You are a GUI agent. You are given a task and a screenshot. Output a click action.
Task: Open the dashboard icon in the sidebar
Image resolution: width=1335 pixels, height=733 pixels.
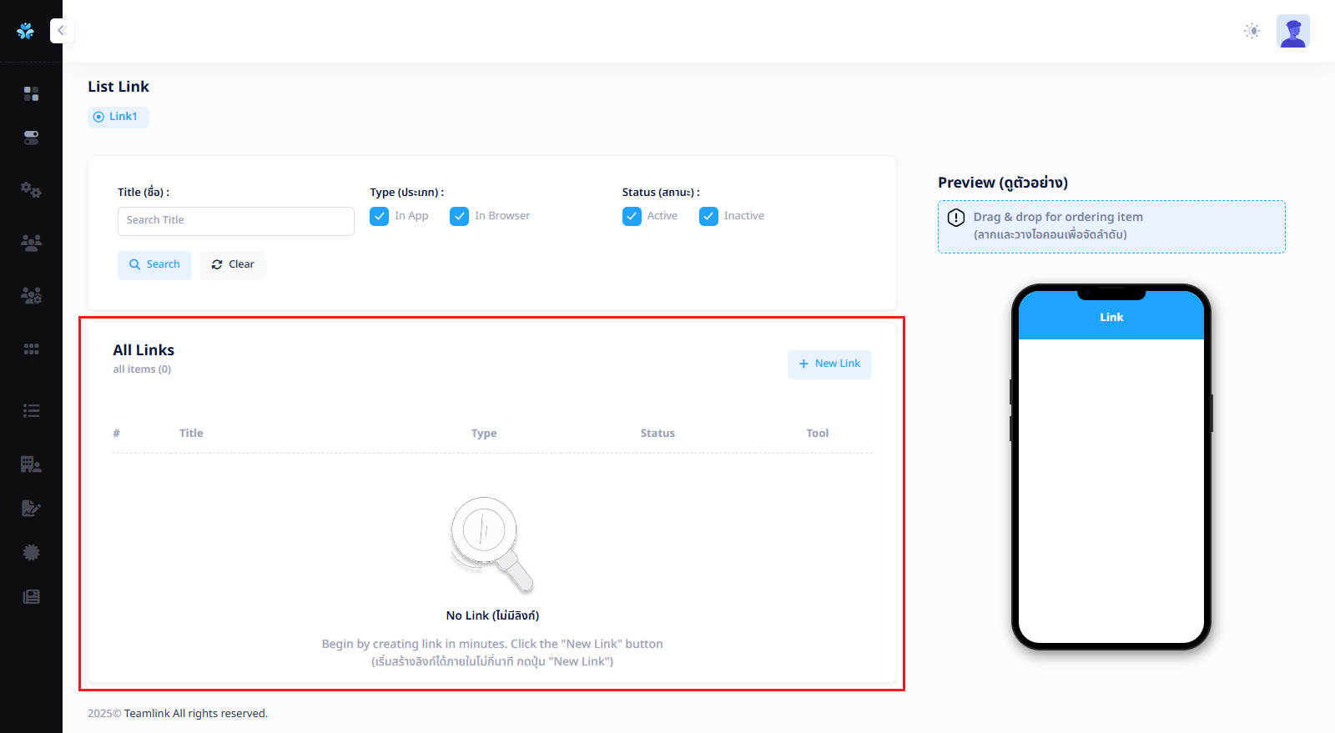(x=31, y=93)
